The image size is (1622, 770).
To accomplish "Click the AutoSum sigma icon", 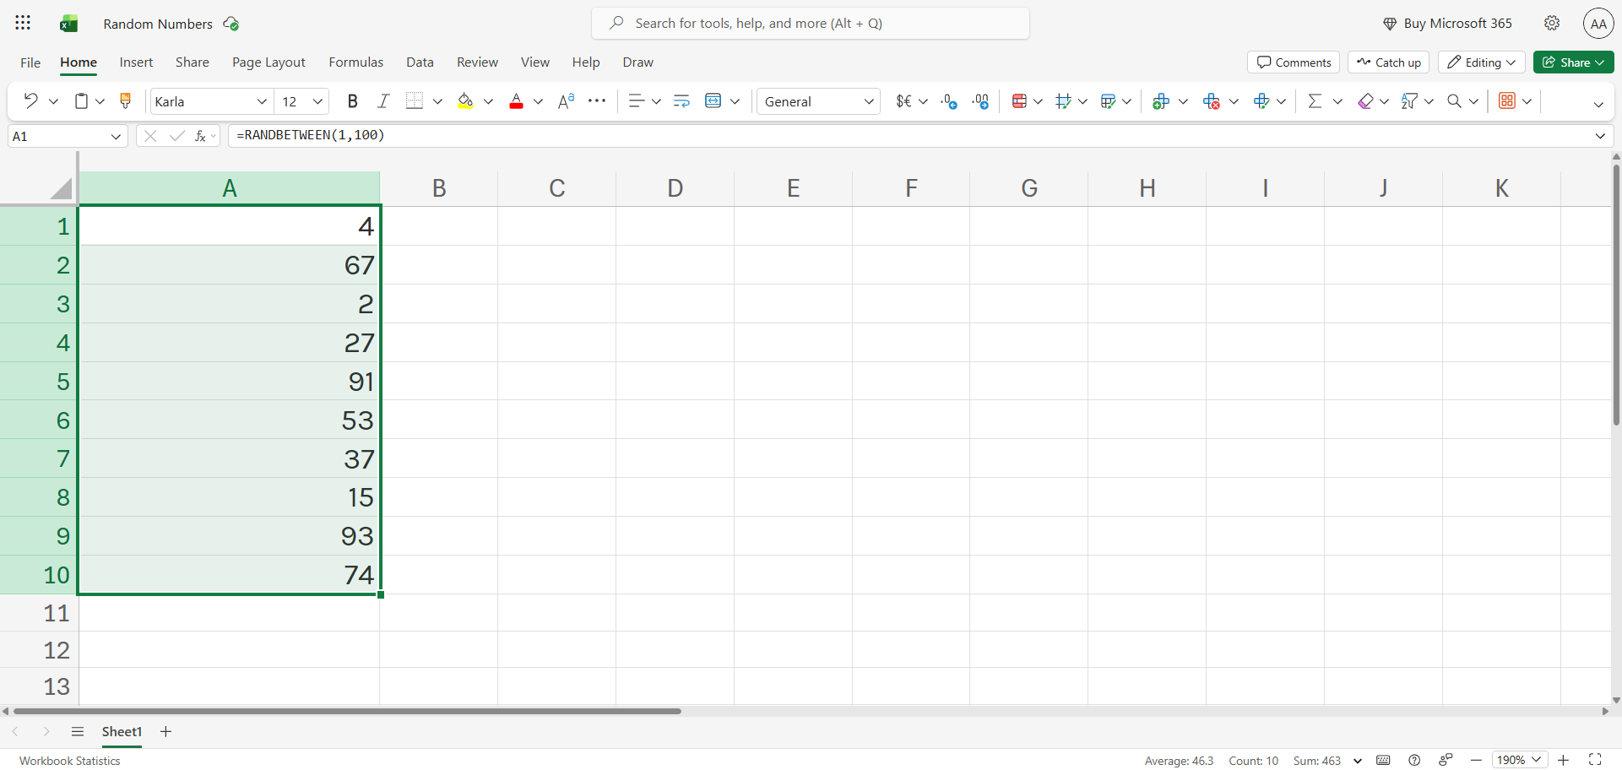I will [1315, 101].
